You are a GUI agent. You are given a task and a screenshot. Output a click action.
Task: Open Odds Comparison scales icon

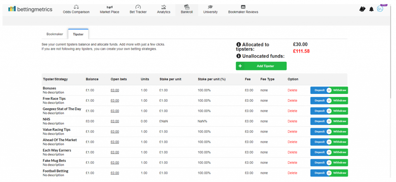click(76, 7)
